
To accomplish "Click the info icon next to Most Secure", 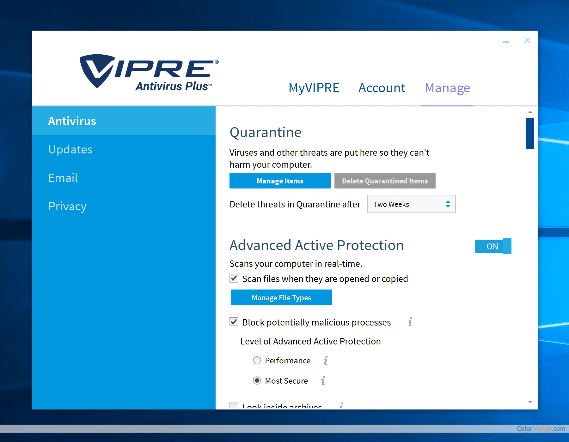I will tap(323, 381).
